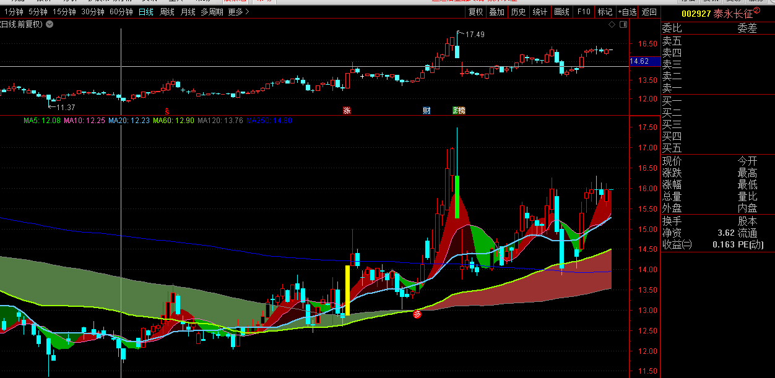Click the 14.62 price label on the axis
This screenshot has height=378, width=775.
pos(639,61)
